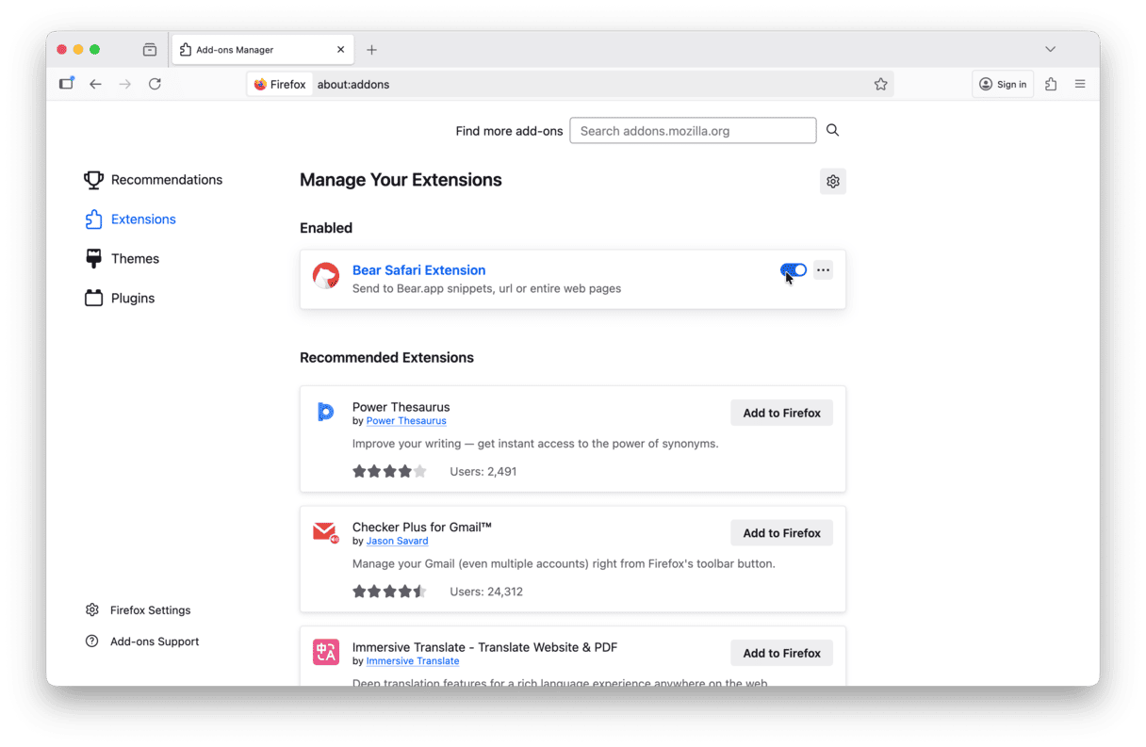1146x747 pixels.
Task: Bookmark this page with the star icon
Action: [x=880, y=84]
